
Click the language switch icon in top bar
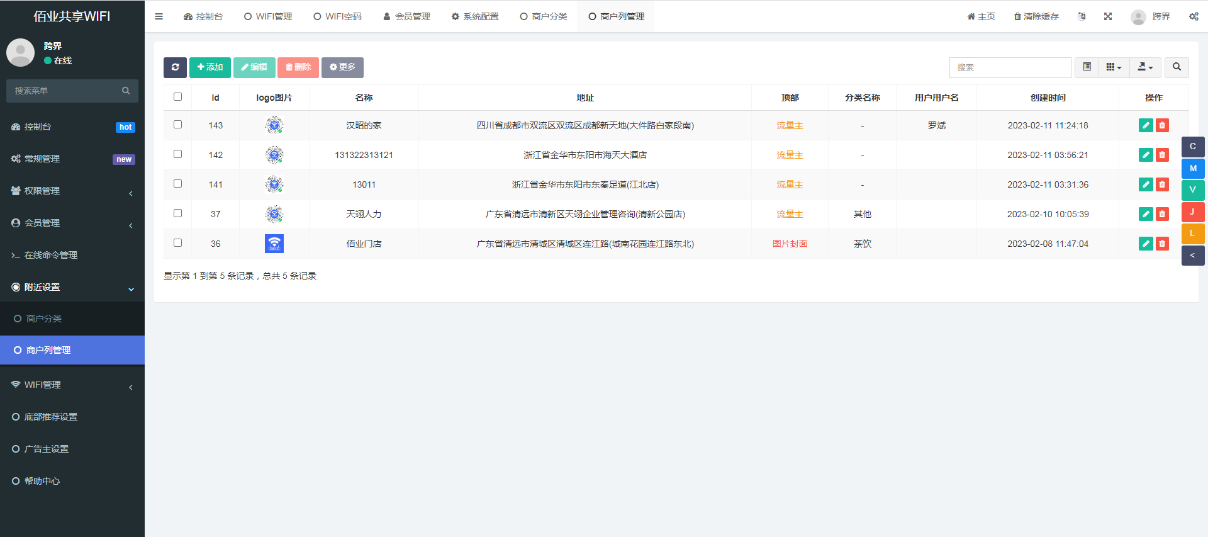pos(1082,16)
